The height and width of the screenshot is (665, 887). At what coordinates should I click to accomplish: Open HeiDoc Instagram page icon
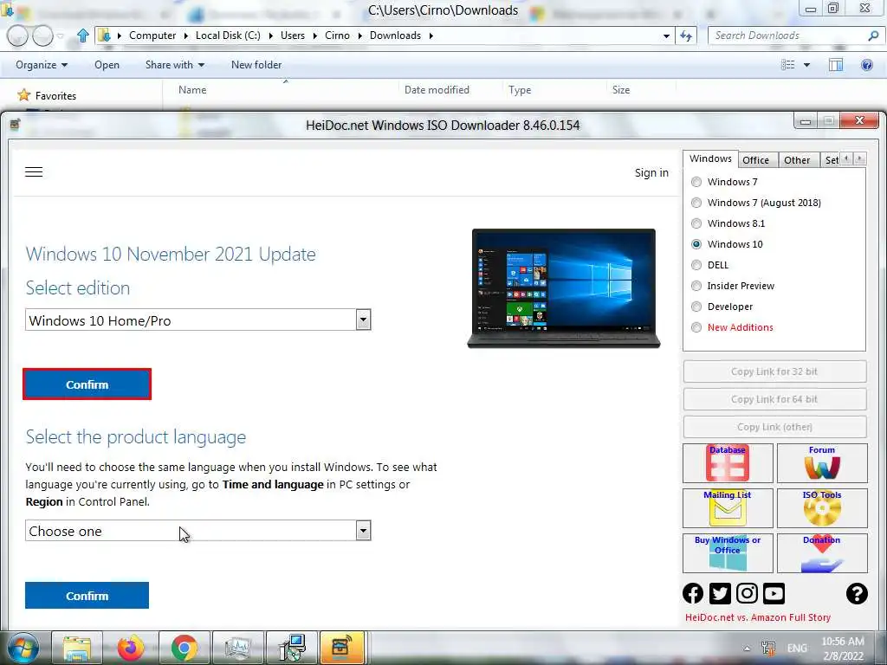(747, 593)
